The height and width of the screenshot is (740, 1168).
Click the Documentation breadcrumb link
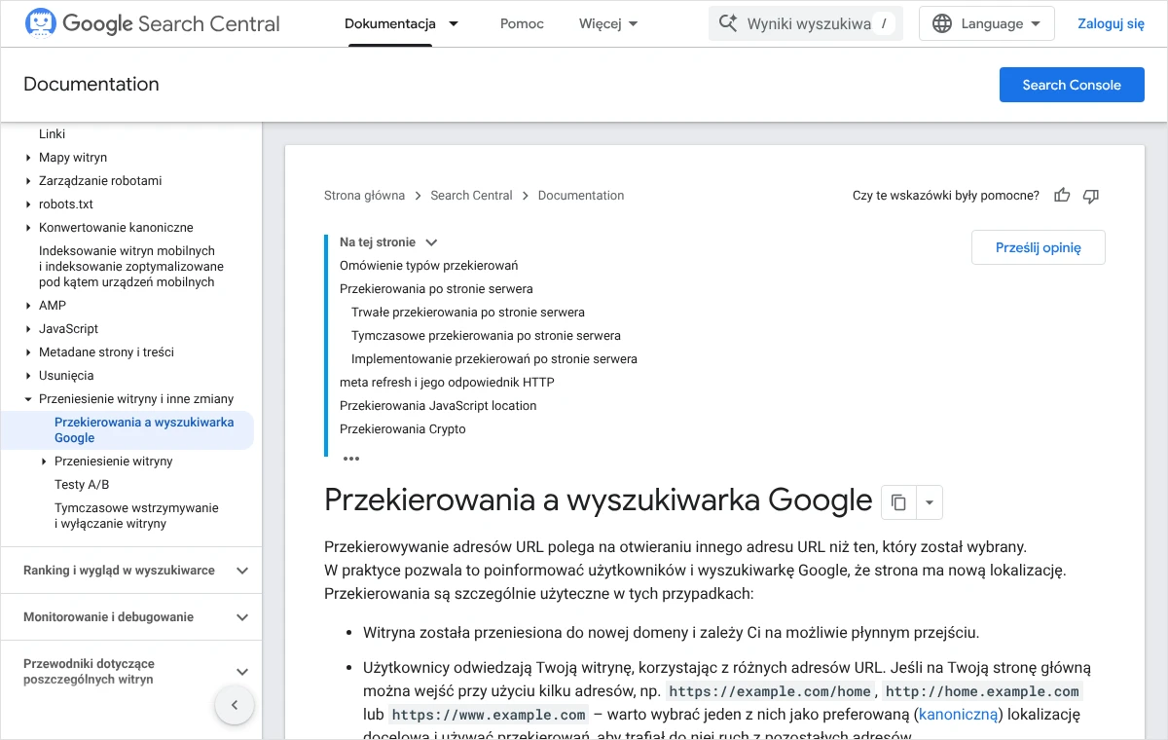[x=581, y=196]
